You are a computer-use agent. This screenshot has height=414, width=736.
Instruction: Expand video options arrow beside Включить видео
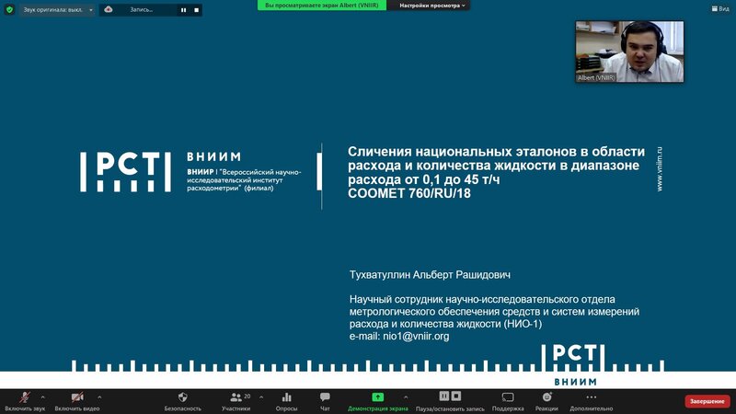point(99,397)
